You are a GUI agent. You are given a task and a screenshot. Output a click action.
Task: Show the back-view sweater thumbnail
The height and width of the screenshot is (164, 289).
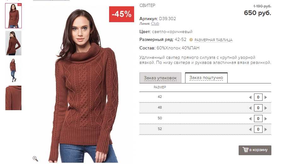(x=14, y=43)
